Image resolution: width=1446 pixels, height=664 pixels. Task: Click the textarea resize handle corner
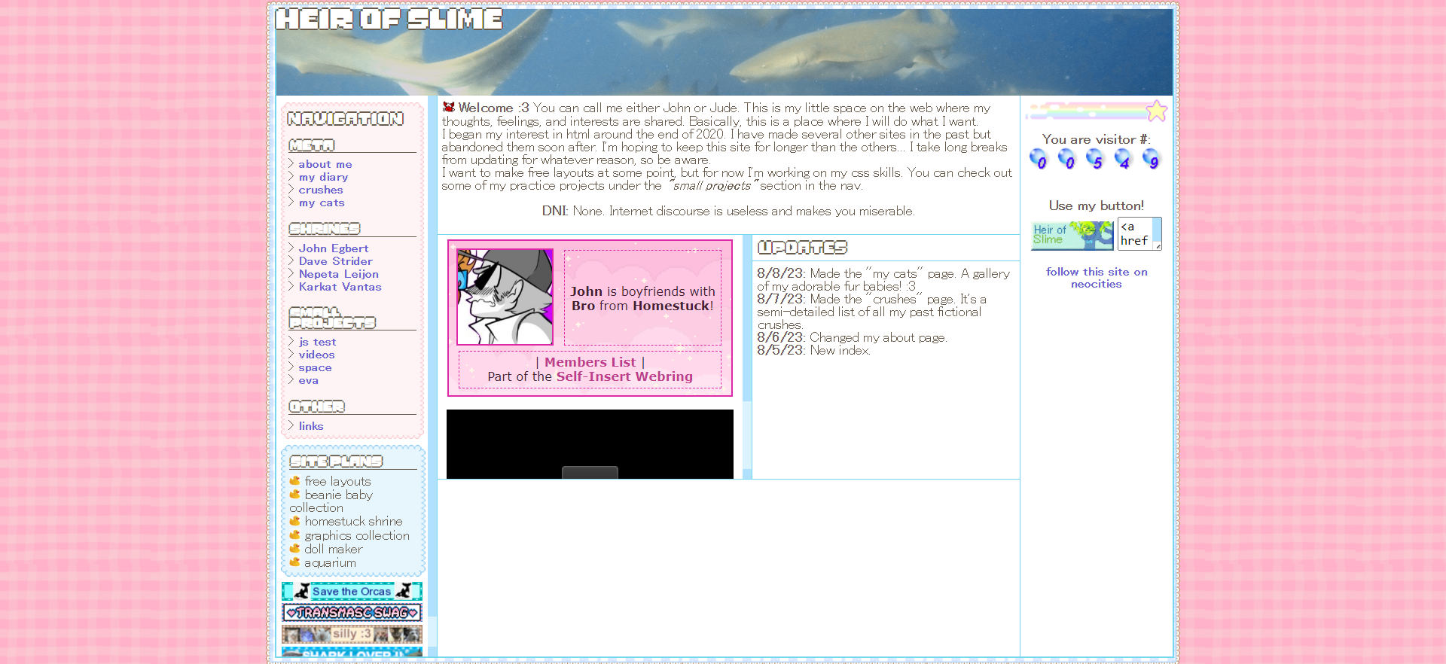tap(1158, 247)
